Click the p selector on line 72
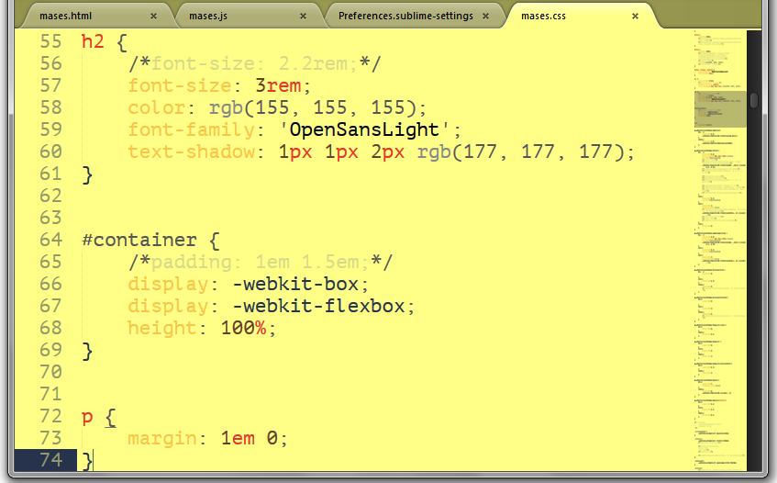 tap(87, 417)
